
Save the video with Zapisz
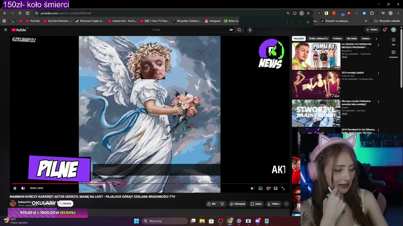point(256,204)
